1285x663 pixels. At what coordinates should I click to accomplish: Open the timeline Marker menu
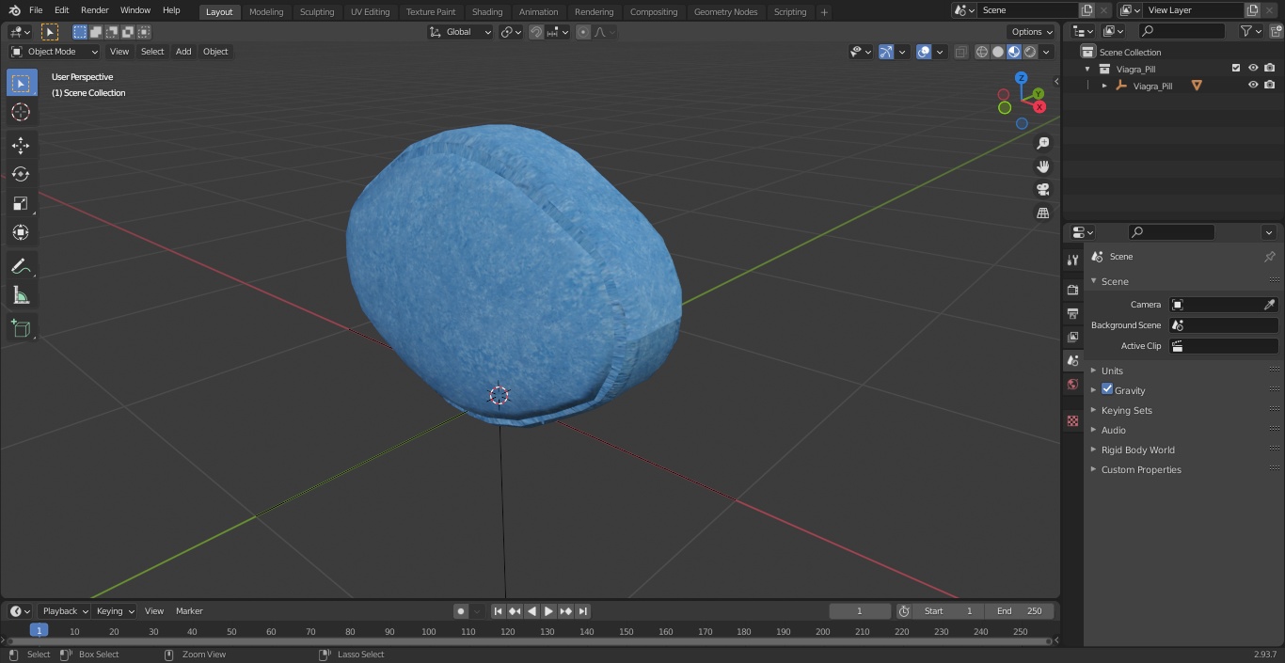point(189,611)
